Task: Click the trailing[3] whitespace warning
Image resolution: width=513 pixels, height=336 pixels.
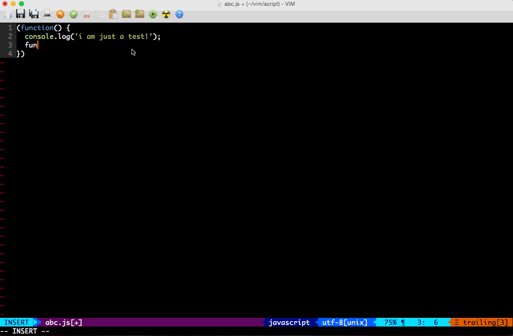Action: pyautogui.click(x=486, y=322)
